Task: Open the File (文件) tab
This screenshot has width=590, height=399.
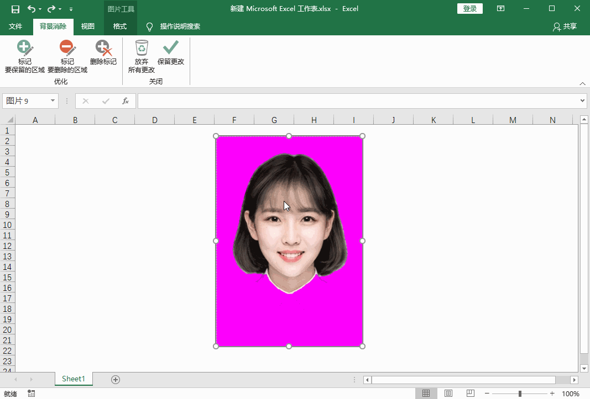Action: [15, 26]
